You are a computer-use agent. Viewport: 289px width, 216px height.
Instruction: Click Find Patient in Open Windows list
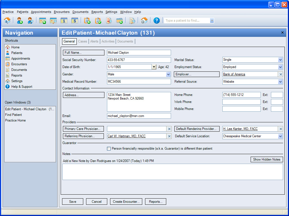pos(14,115)
